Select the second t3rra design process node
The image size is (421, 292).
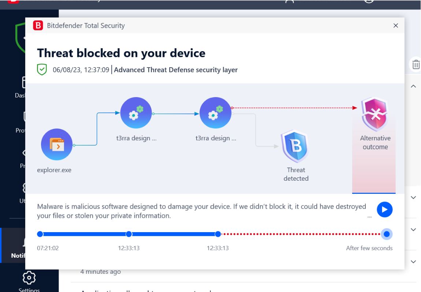[x=215, y=113]
